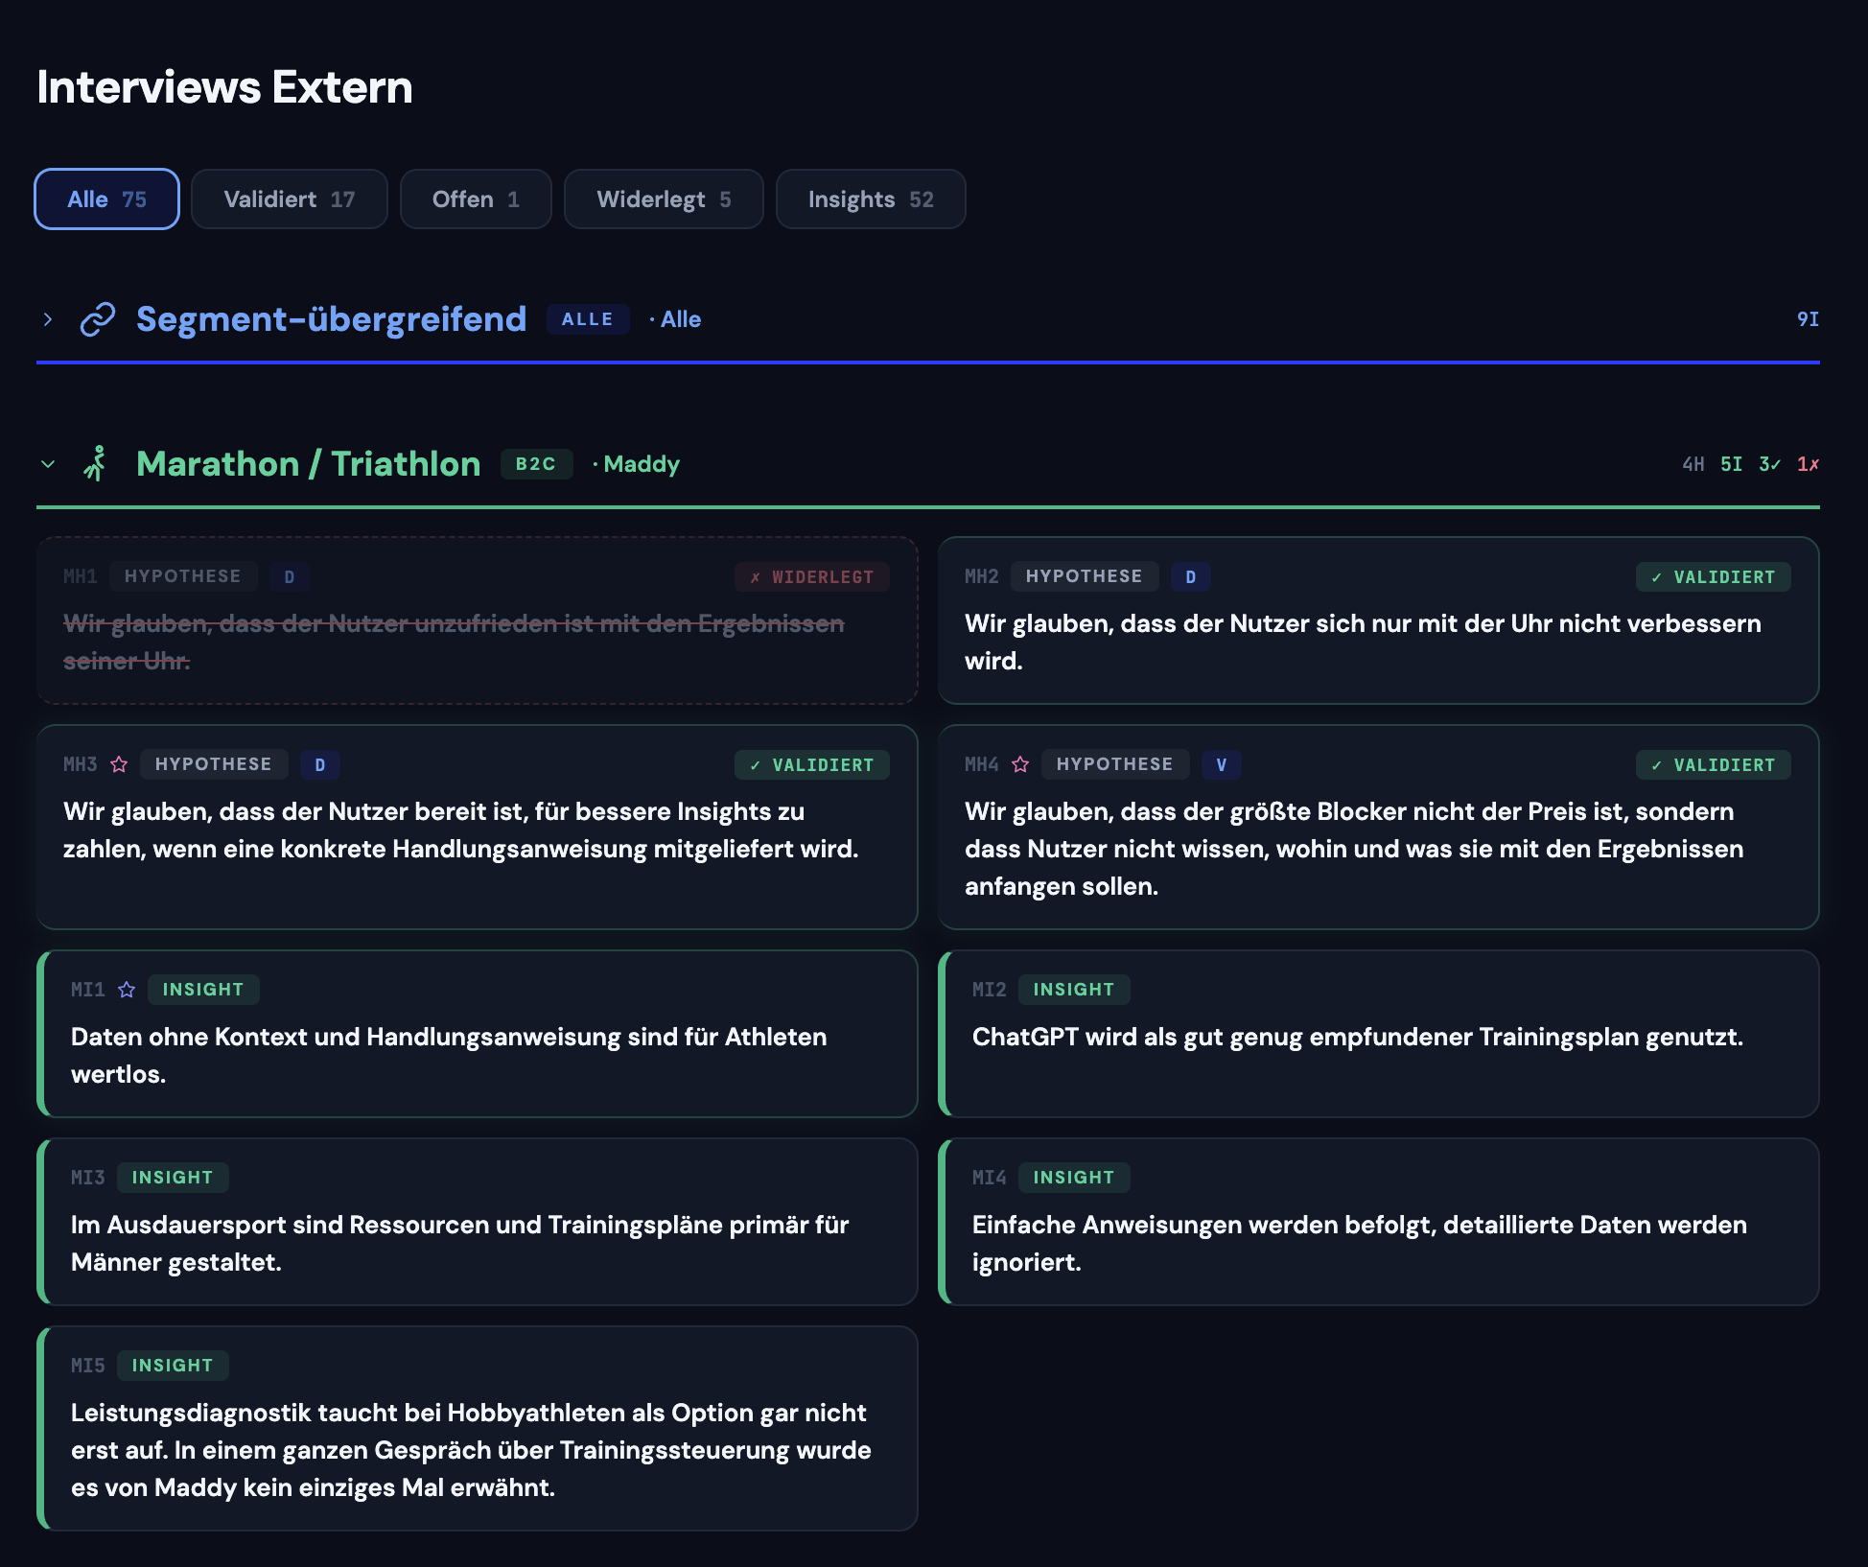This screenshot has height=1567, width=1868.
Task: Open insight MI4 about Einfache Anweisungen
Action: point(1360,1243)
